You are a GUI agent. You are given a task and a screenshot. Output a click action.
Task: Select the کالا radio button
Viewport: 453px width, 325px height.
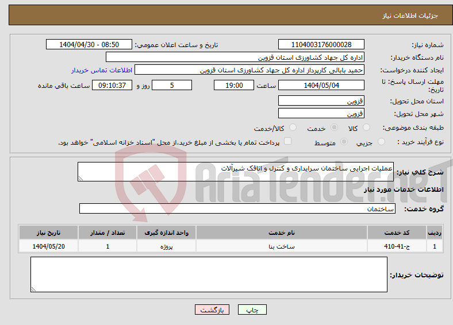point(366,127)
